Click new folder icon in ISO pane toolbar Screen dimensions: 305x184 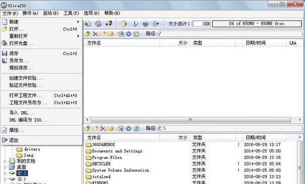pyautogui.click(x=103, y=34)
